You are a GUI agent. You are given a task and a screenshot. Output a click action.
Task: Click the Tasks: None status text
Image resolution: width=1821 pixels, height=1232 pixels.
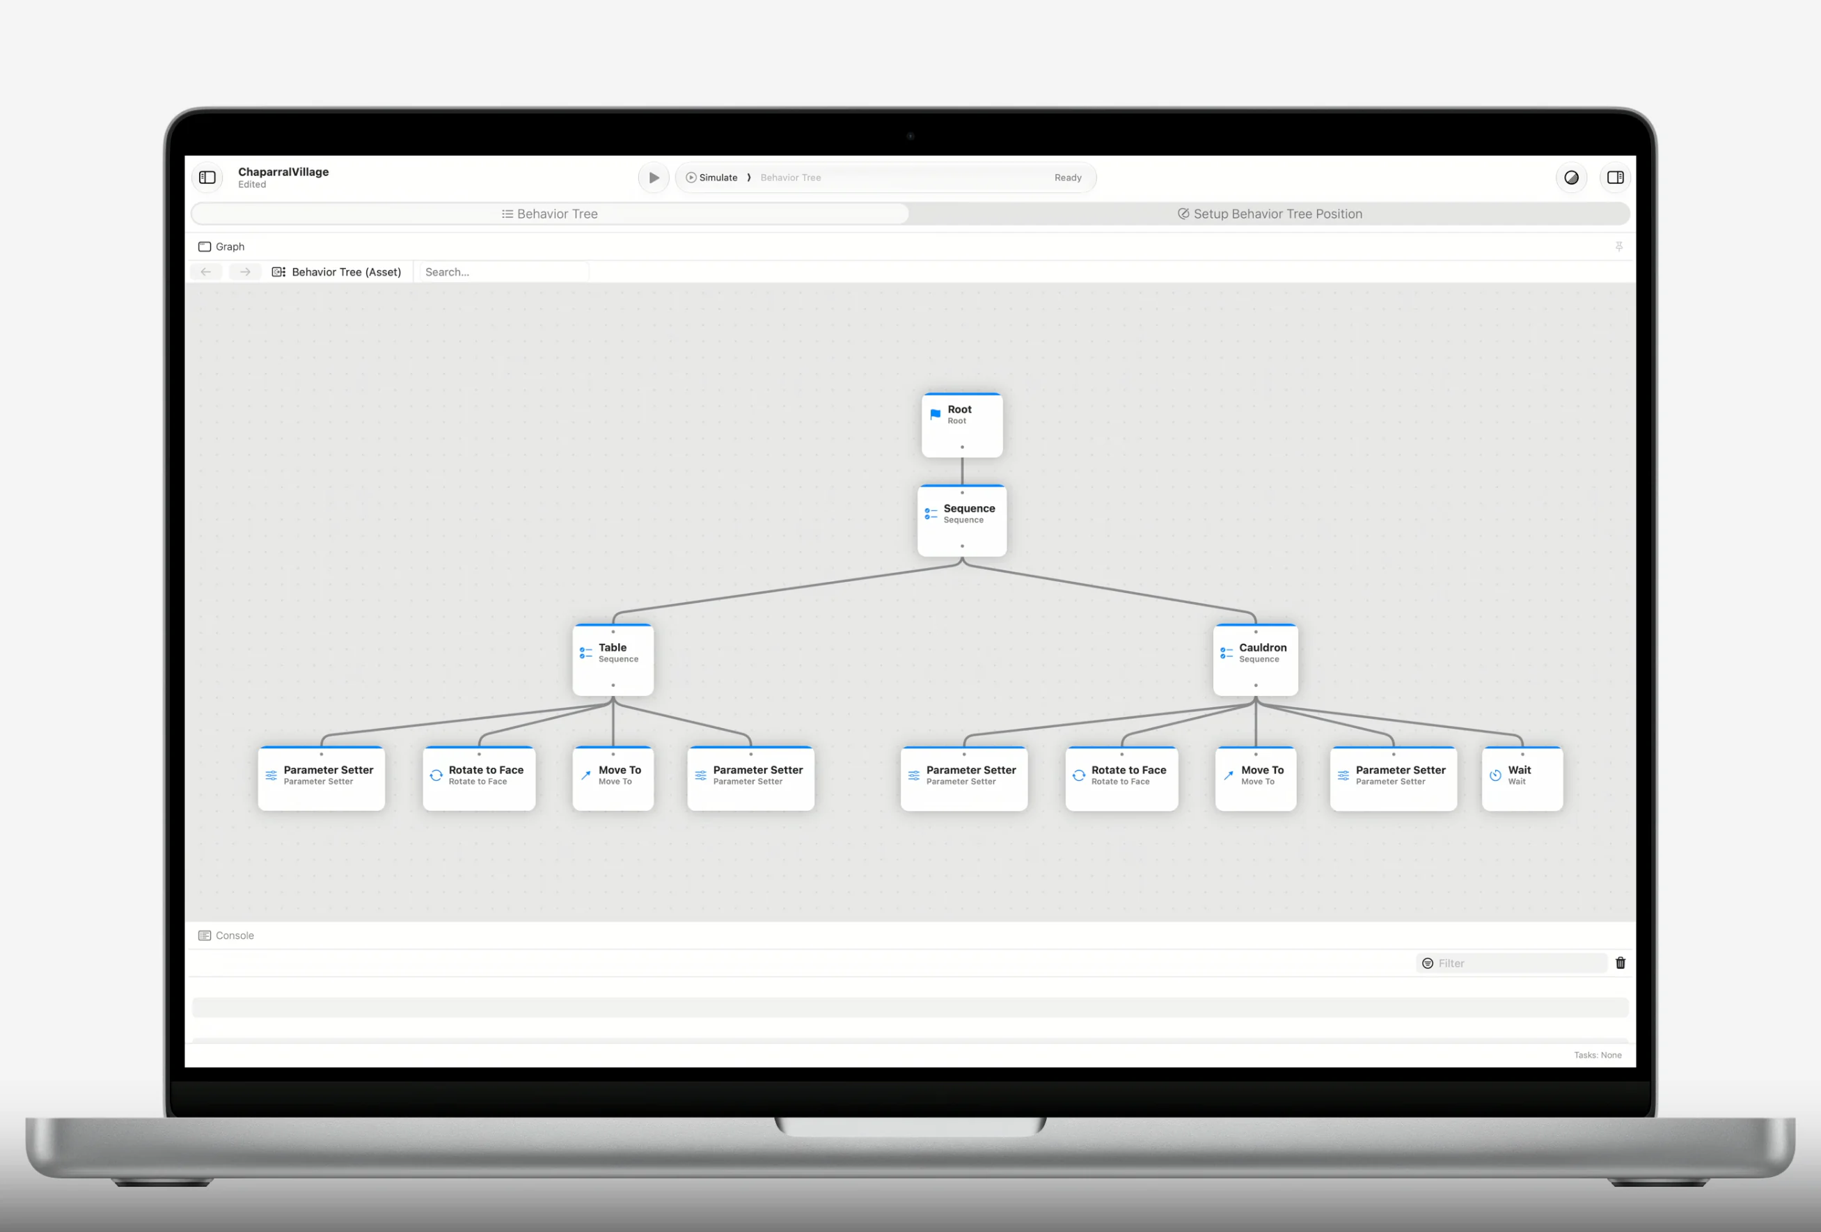(1598, 1055)
